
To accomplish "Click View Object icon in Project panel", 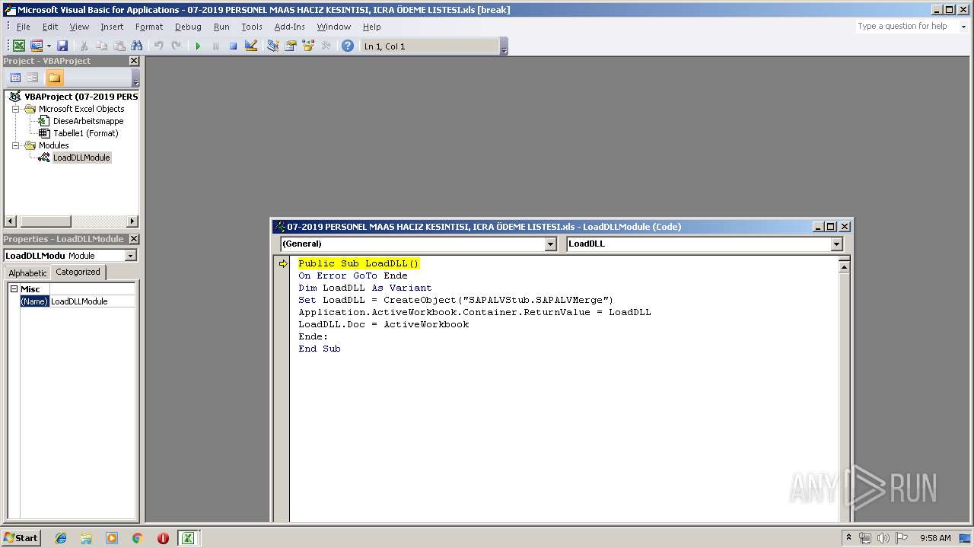I will click(x=33, y=78).
